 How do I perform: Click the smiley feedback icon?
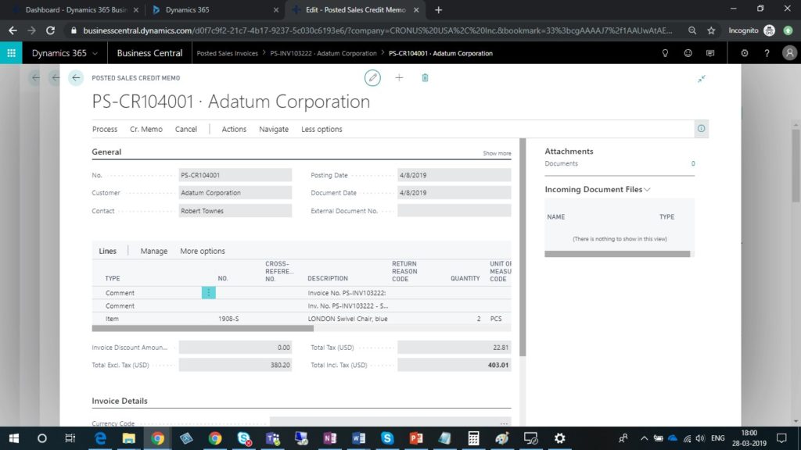[x=688, y=53]
